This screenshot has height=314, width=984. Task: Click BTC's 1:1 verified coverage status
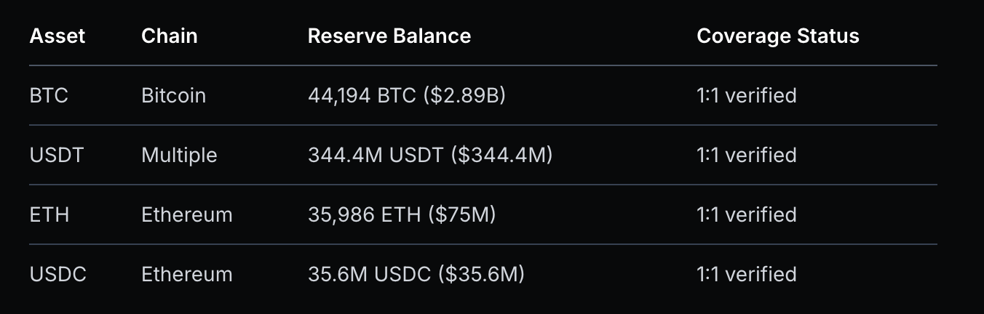click(746, 96)
